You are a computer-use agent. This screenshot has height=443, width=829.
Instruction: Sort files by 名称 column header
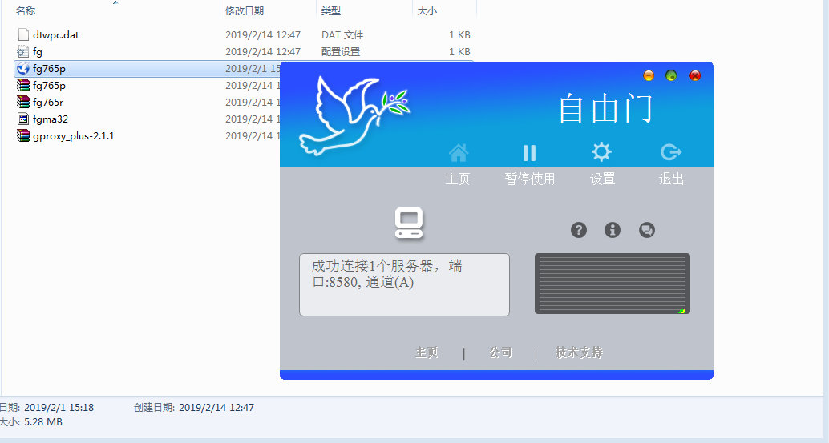click(x=26, y=10)
